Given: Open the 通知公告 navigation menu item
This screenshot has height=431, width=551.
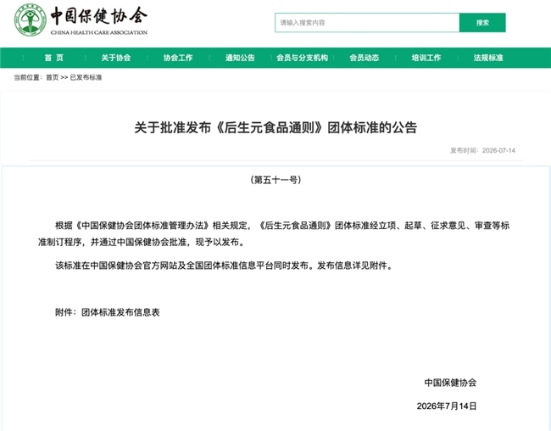Looking at the screenshot, I should pyautogui.click(x=240, y=58).
